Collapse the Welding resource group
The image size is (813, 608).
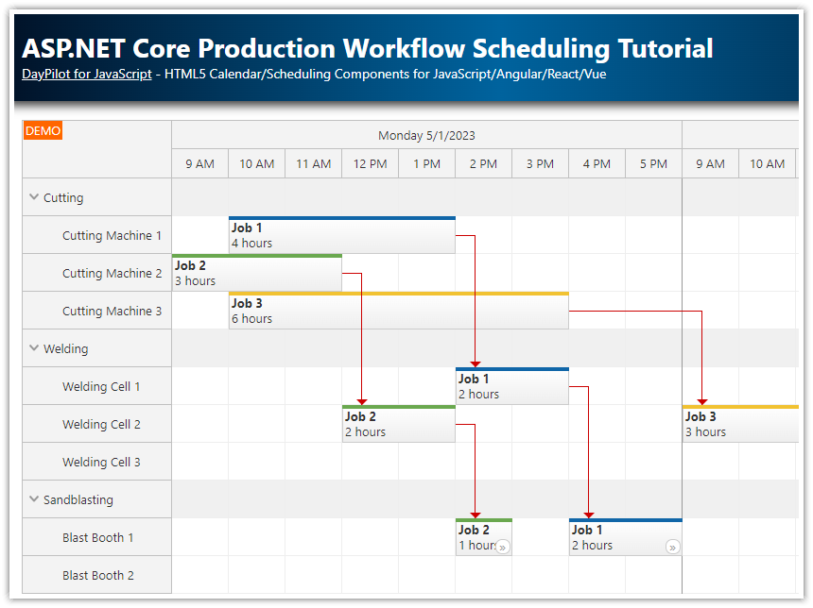[34, 348]
